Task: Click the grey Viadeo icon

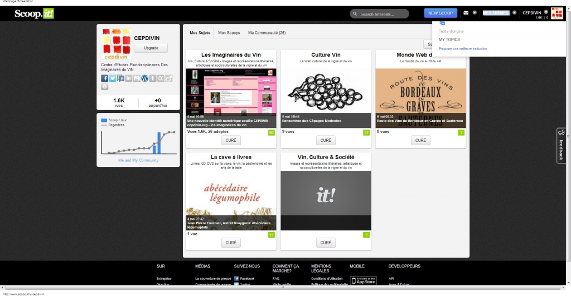Action: (168, 78)
